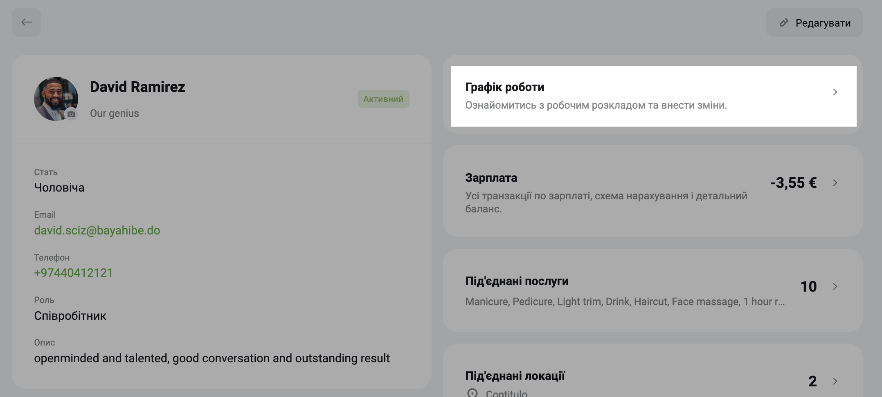Open email link david.sciz@bayahibe.do
This screenshot has height=397, width=882.
pyautogui.click(x=97, y=230)
